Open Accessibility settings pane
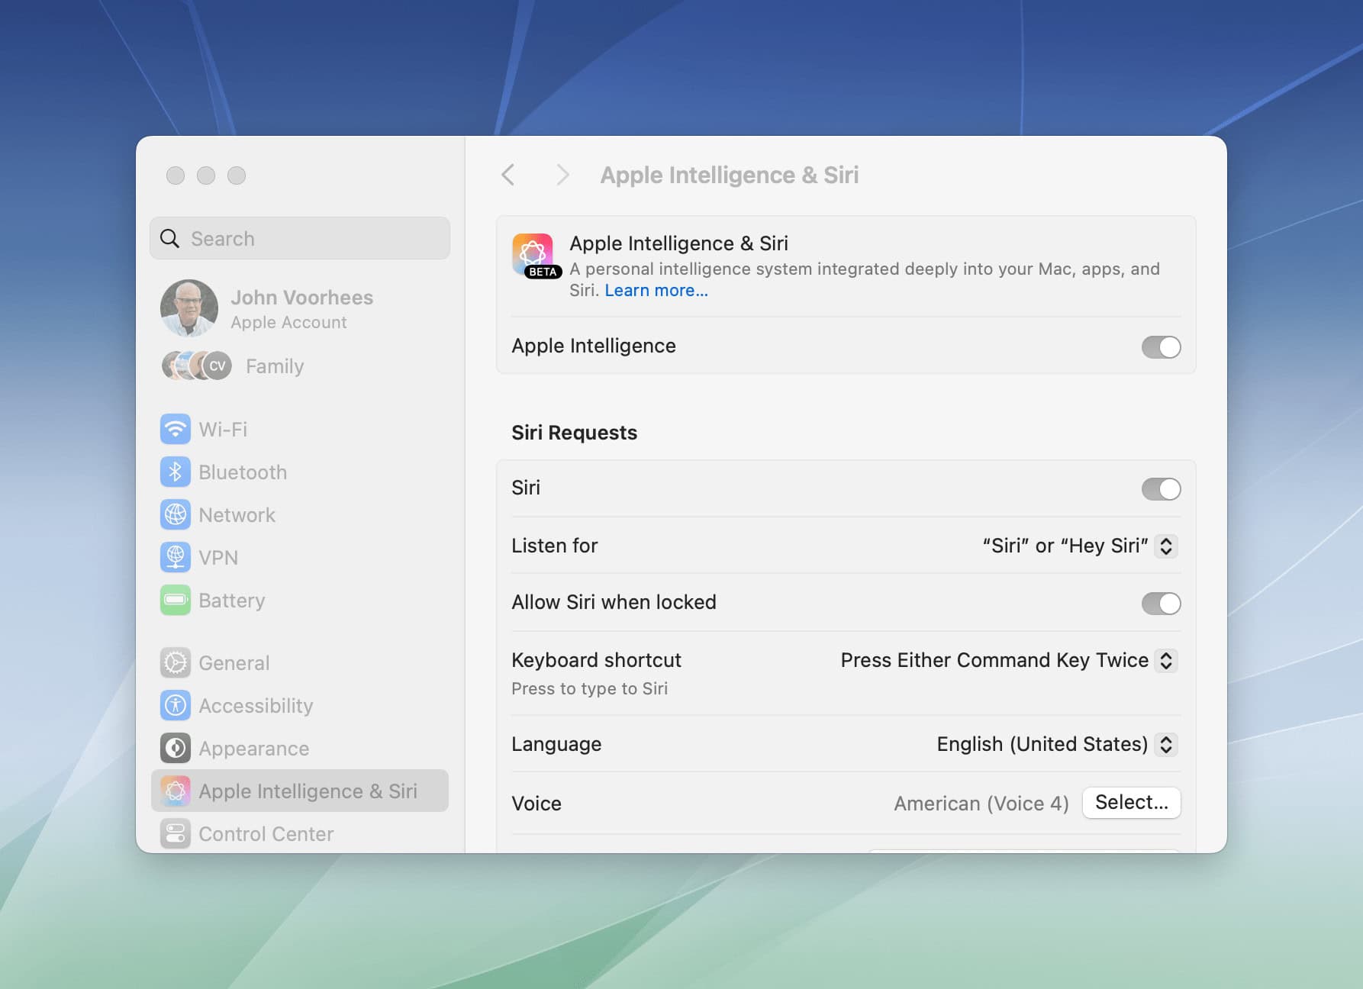 click(300, 705)
